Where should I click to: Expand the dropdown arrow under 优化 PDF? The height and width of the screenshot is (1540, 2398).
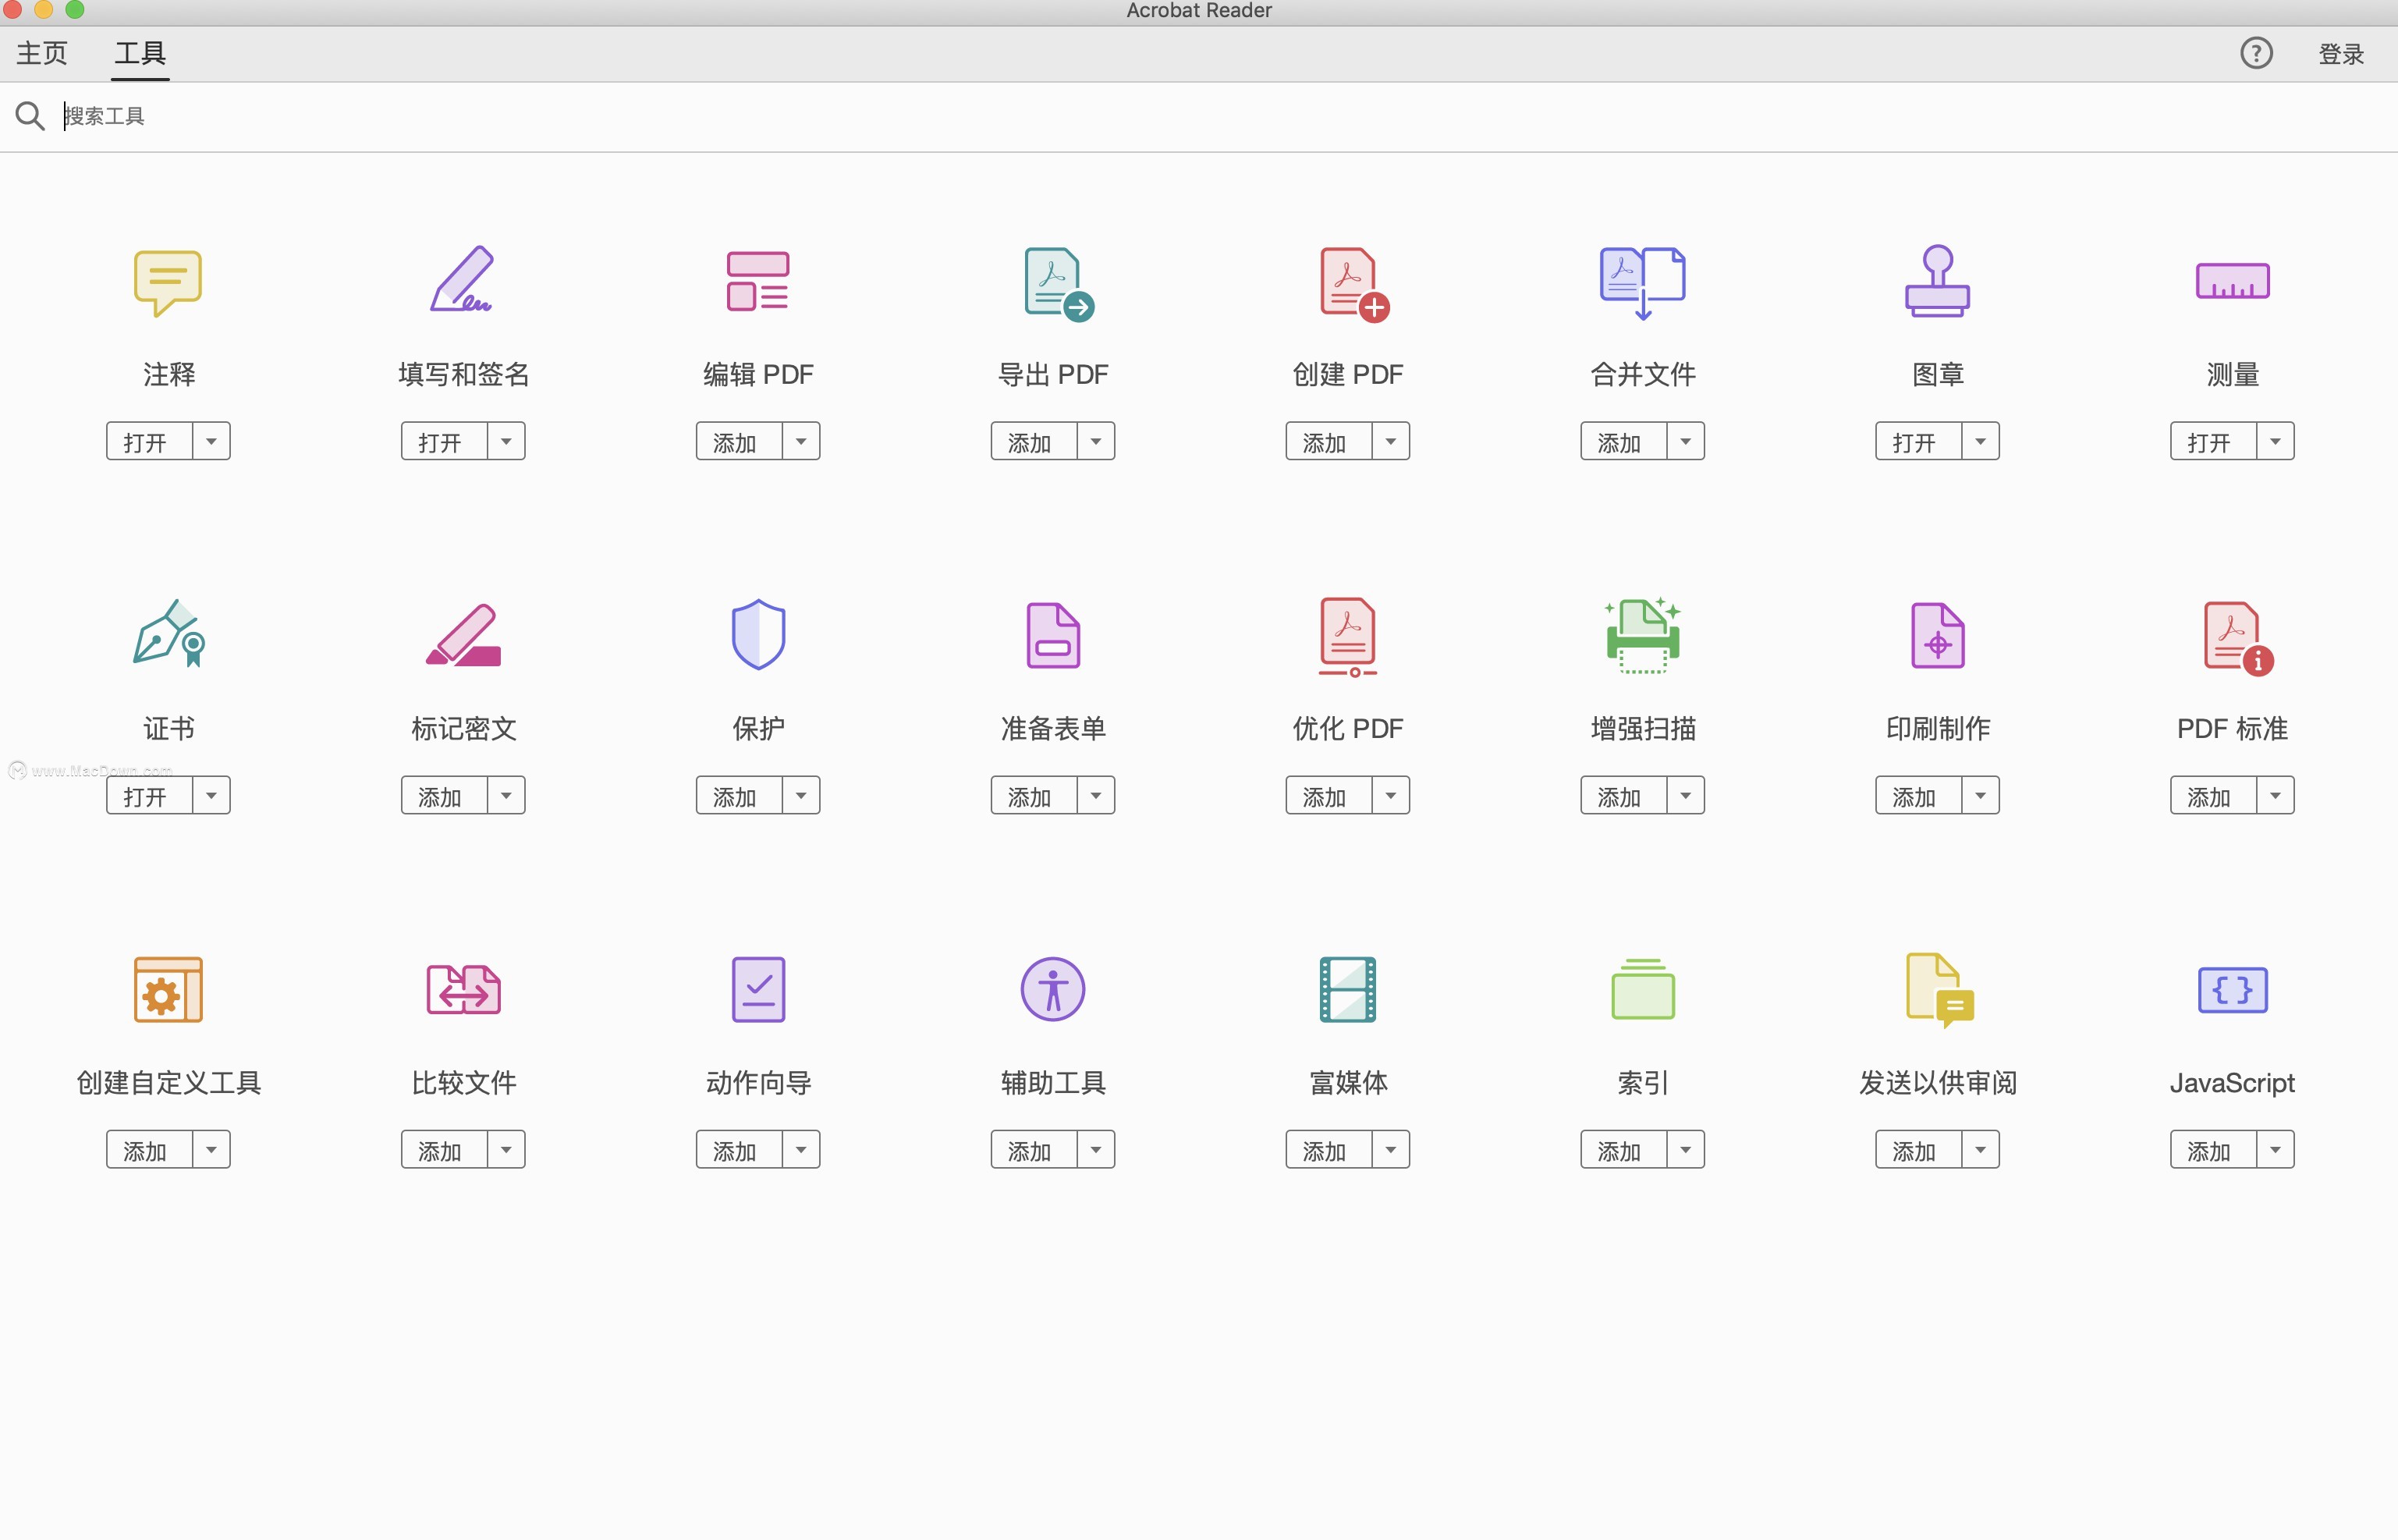click(1391, 795)
